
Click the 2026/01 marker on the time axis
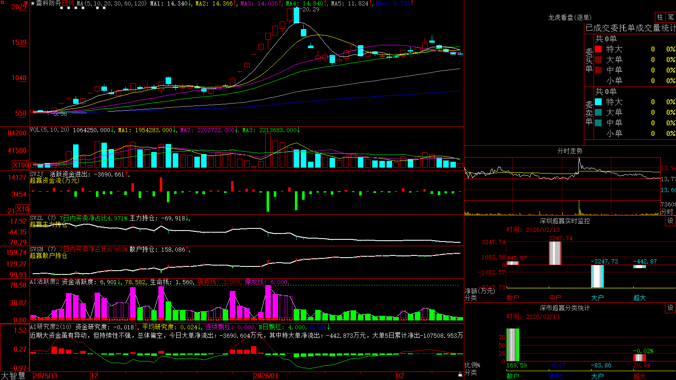[x=266, y=376]
